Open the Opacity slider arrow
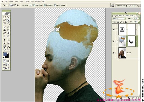This screenshot has width=144, height=102. (x=139, y=19)
